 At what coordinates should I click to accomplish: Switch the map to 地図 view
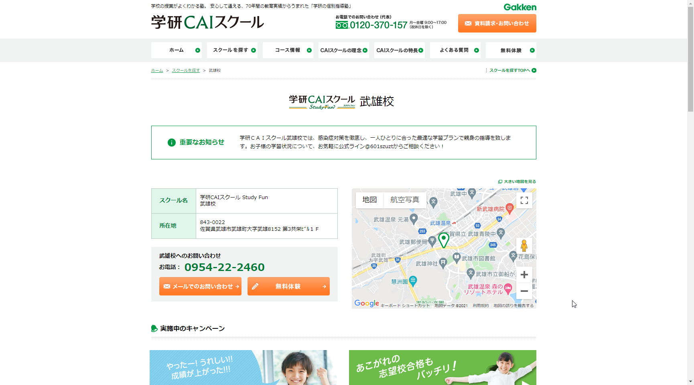(x=369, y=200)
